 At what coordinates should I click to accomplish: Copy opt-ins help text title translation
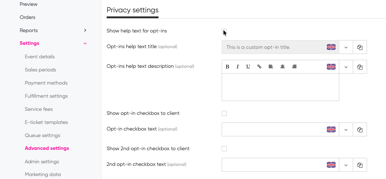click(x=360, y=47)
